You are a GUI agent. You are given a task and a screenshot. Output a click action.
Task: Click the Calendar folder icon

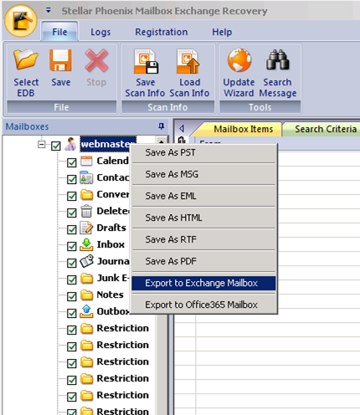pyautogui.click(x=86, y=161)
